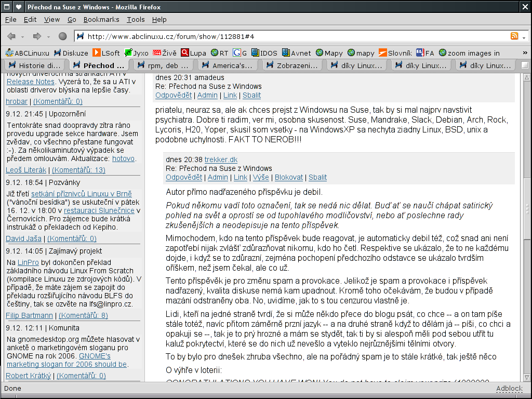This screenshot has height=399, width=532.
Task: Open the Slovník bookmark
Action: tap(395, 53)
